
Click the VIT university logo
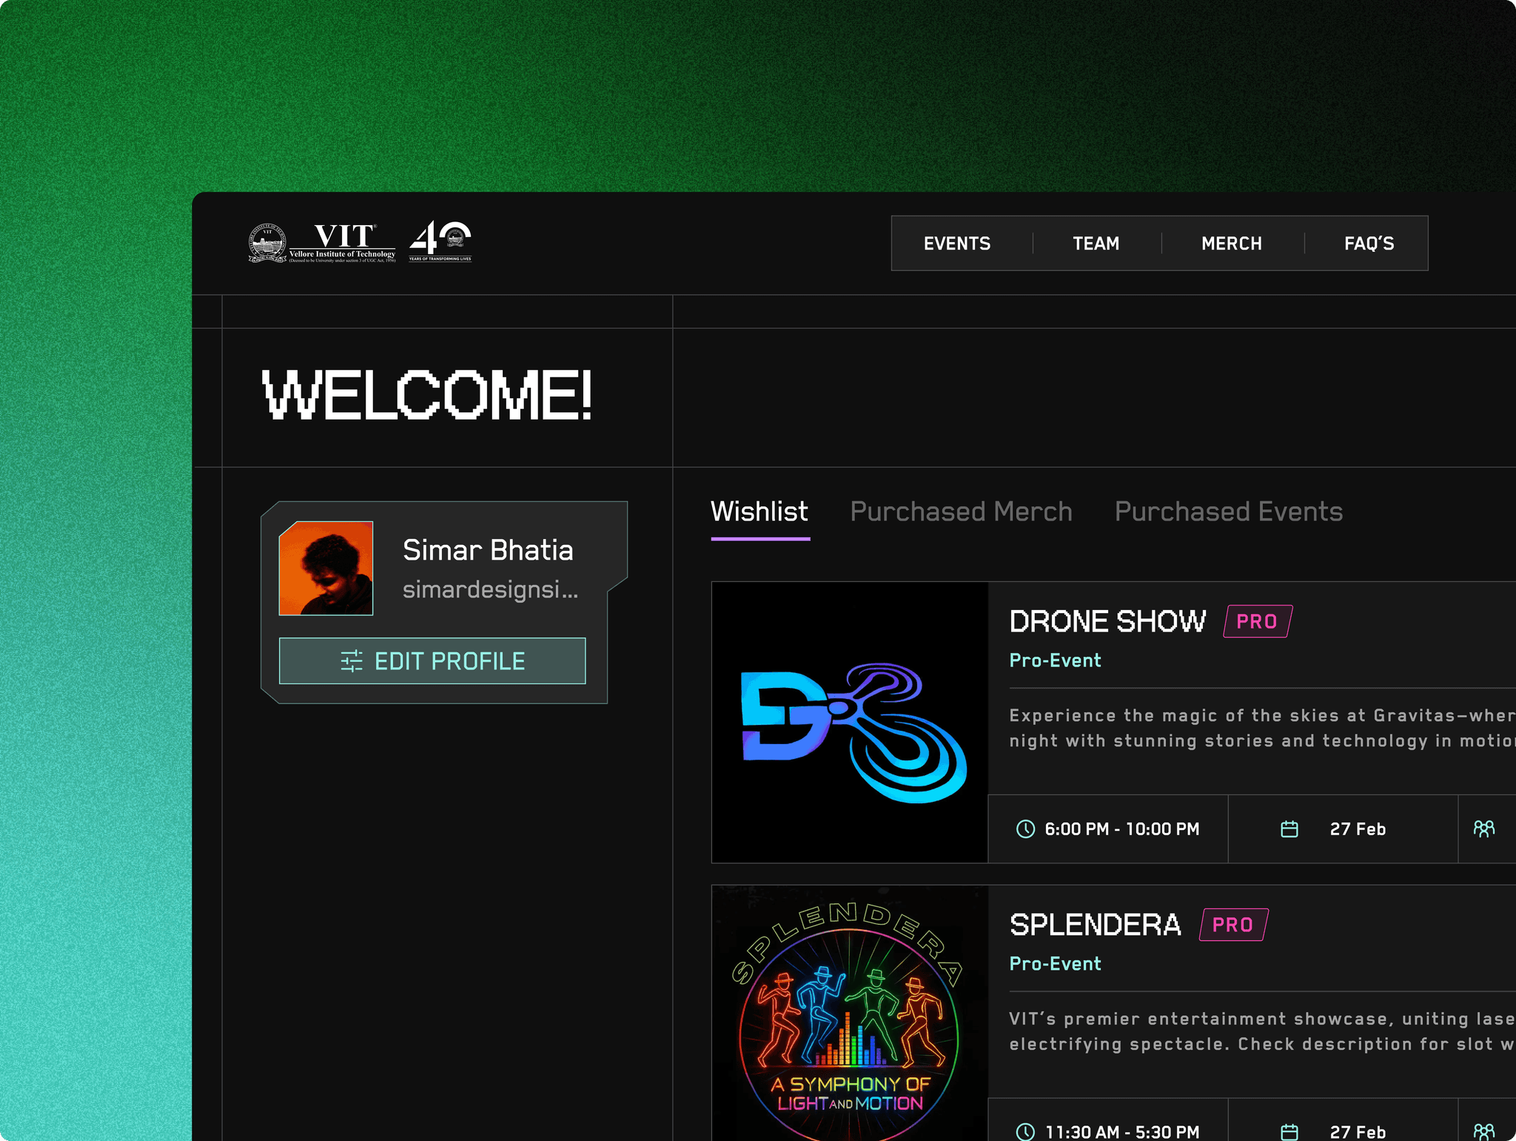(321, 243)
